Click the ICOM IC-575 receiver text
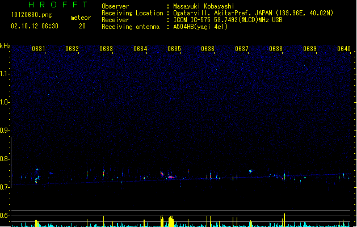 click(228, 20)
